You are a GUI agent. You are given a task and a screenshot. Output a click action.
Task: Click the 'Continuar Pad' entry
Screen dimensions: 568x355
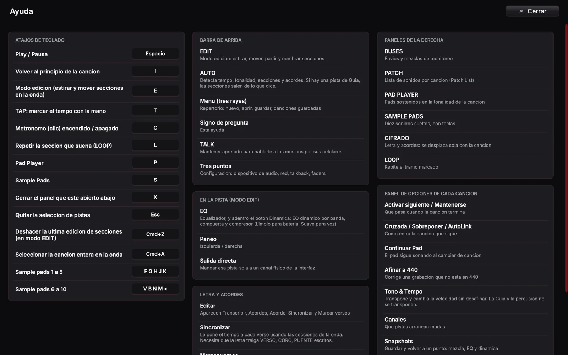[465, 251]
